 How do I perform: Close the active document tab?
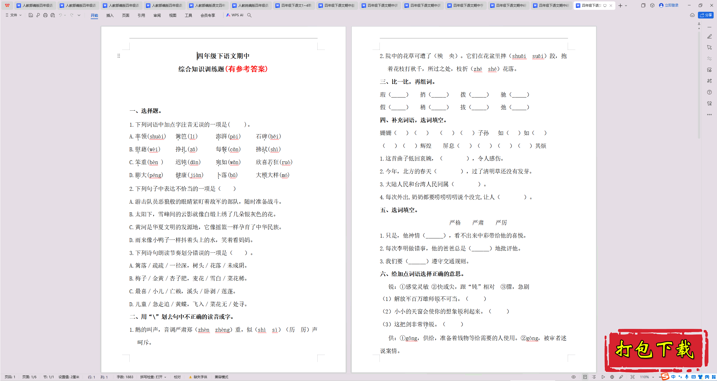point(611,6)
